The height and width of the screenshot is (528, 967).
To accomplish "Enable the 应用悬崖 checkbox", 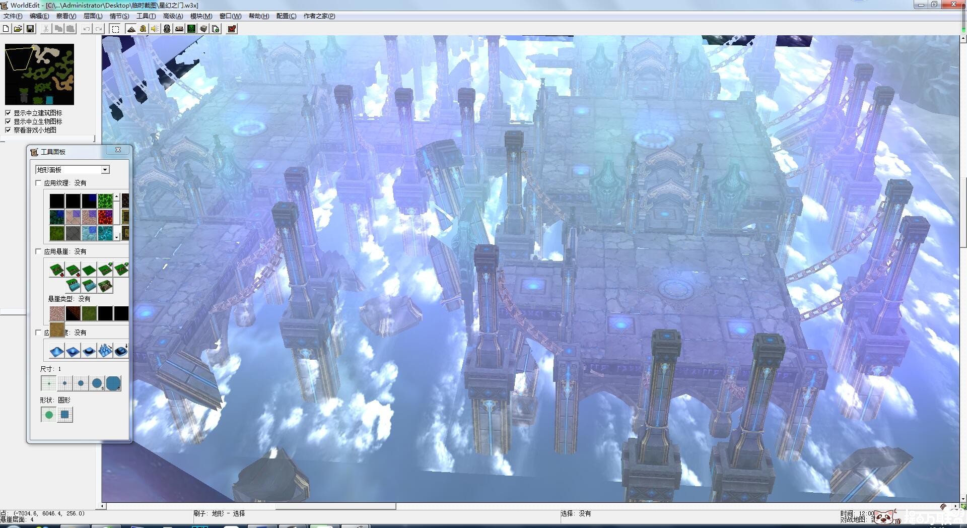I will 39,251.
